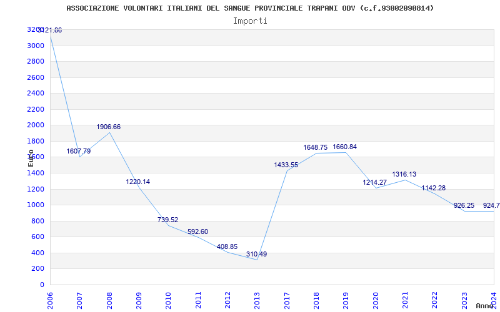Click the chart title mentioning TRAPANI ODV
The width and height of the screenshot is (500, 312).
pyautogui.click(x=250, y=8)
